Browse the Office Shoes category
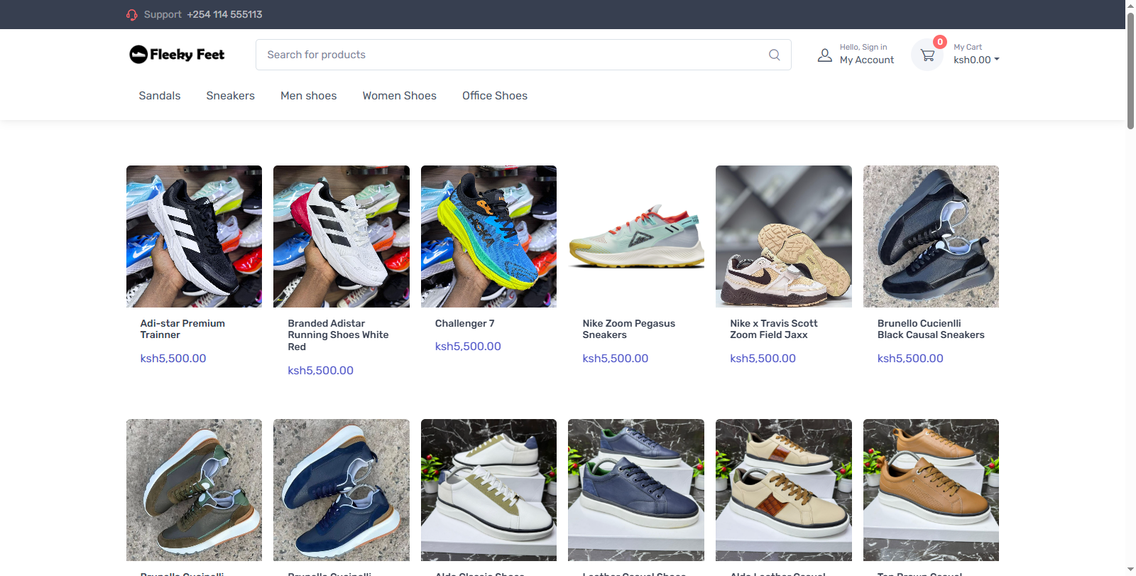 (x=494, y=96)
